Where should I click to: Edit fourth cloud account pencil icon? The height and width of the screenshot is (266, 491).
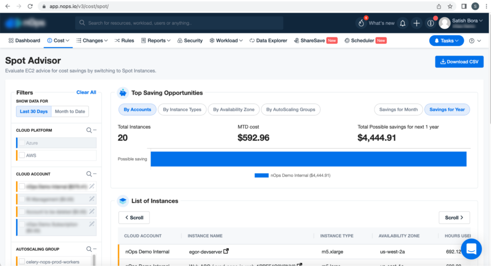click(92, 224)
